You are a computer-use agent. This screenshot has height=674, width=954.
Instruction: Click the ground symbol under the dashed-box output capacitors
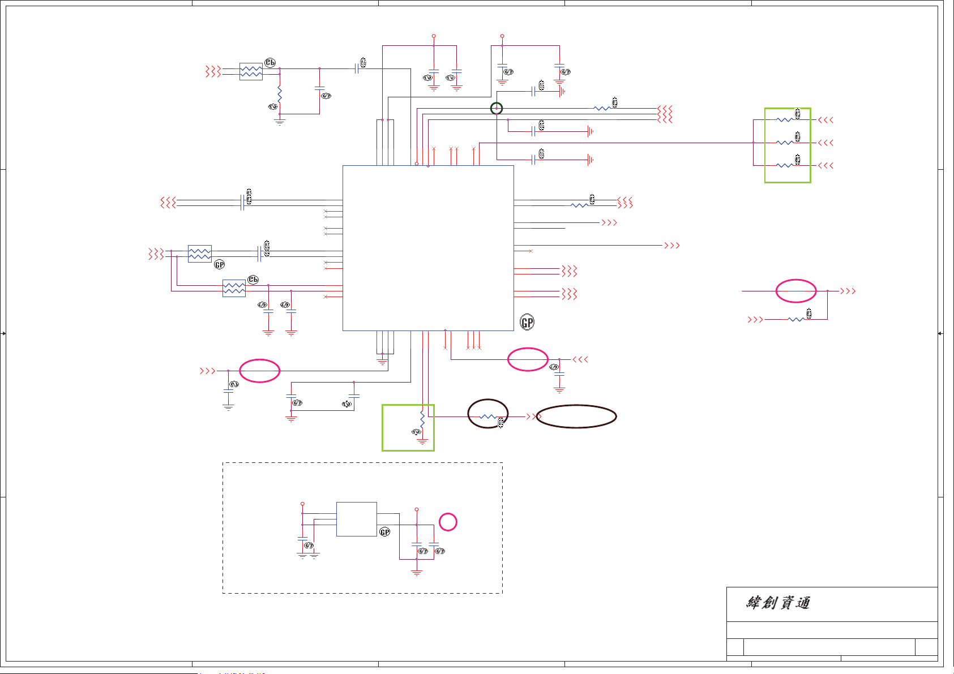click(417, 573)
